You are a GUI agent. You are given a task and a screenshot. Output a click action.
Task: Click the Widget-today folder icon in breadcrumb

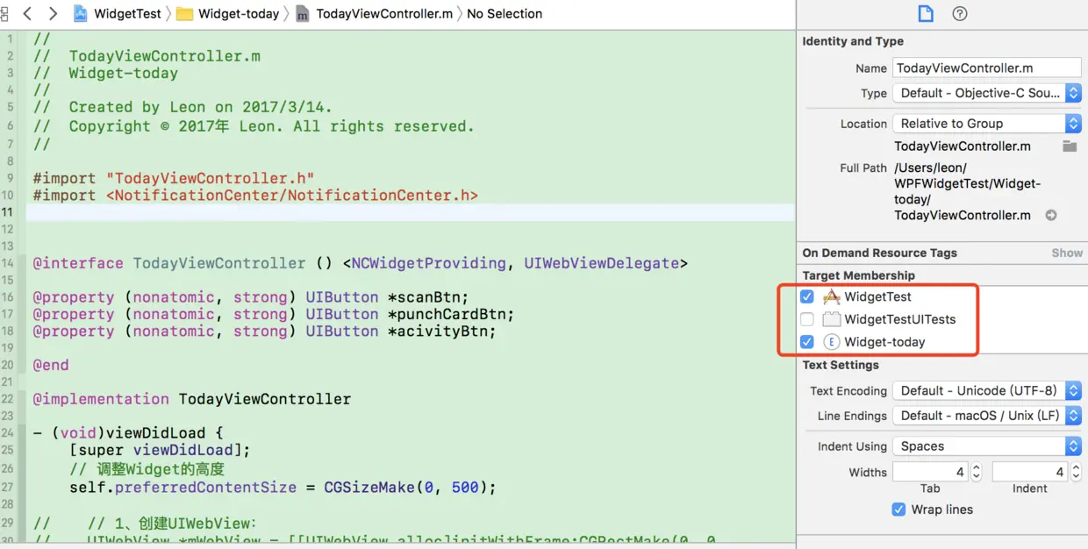point(184,13)
